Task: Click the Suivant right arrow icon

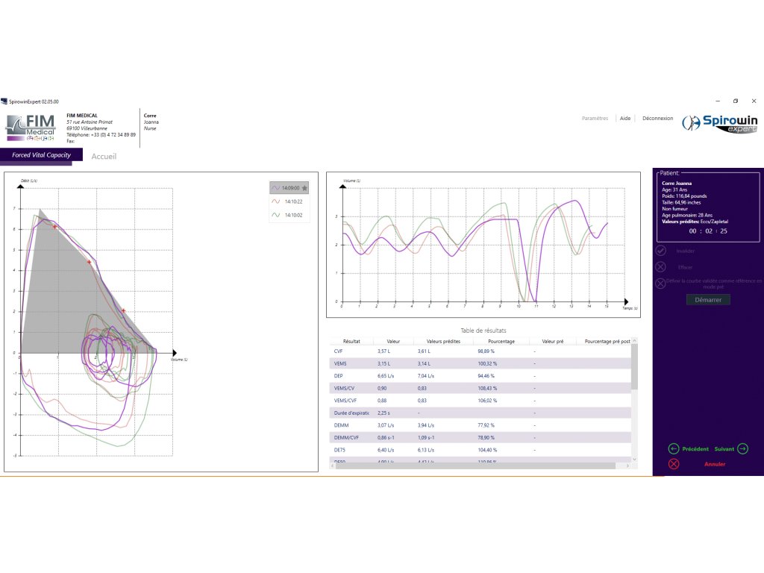Action: pyautogui.click(x=743, y=448)
